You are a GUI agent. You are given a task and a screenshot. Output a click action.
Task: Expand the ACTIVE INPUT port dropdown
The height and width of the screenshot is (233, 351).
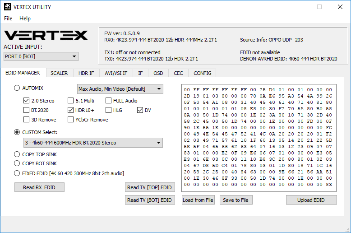[x=41, y=56]
